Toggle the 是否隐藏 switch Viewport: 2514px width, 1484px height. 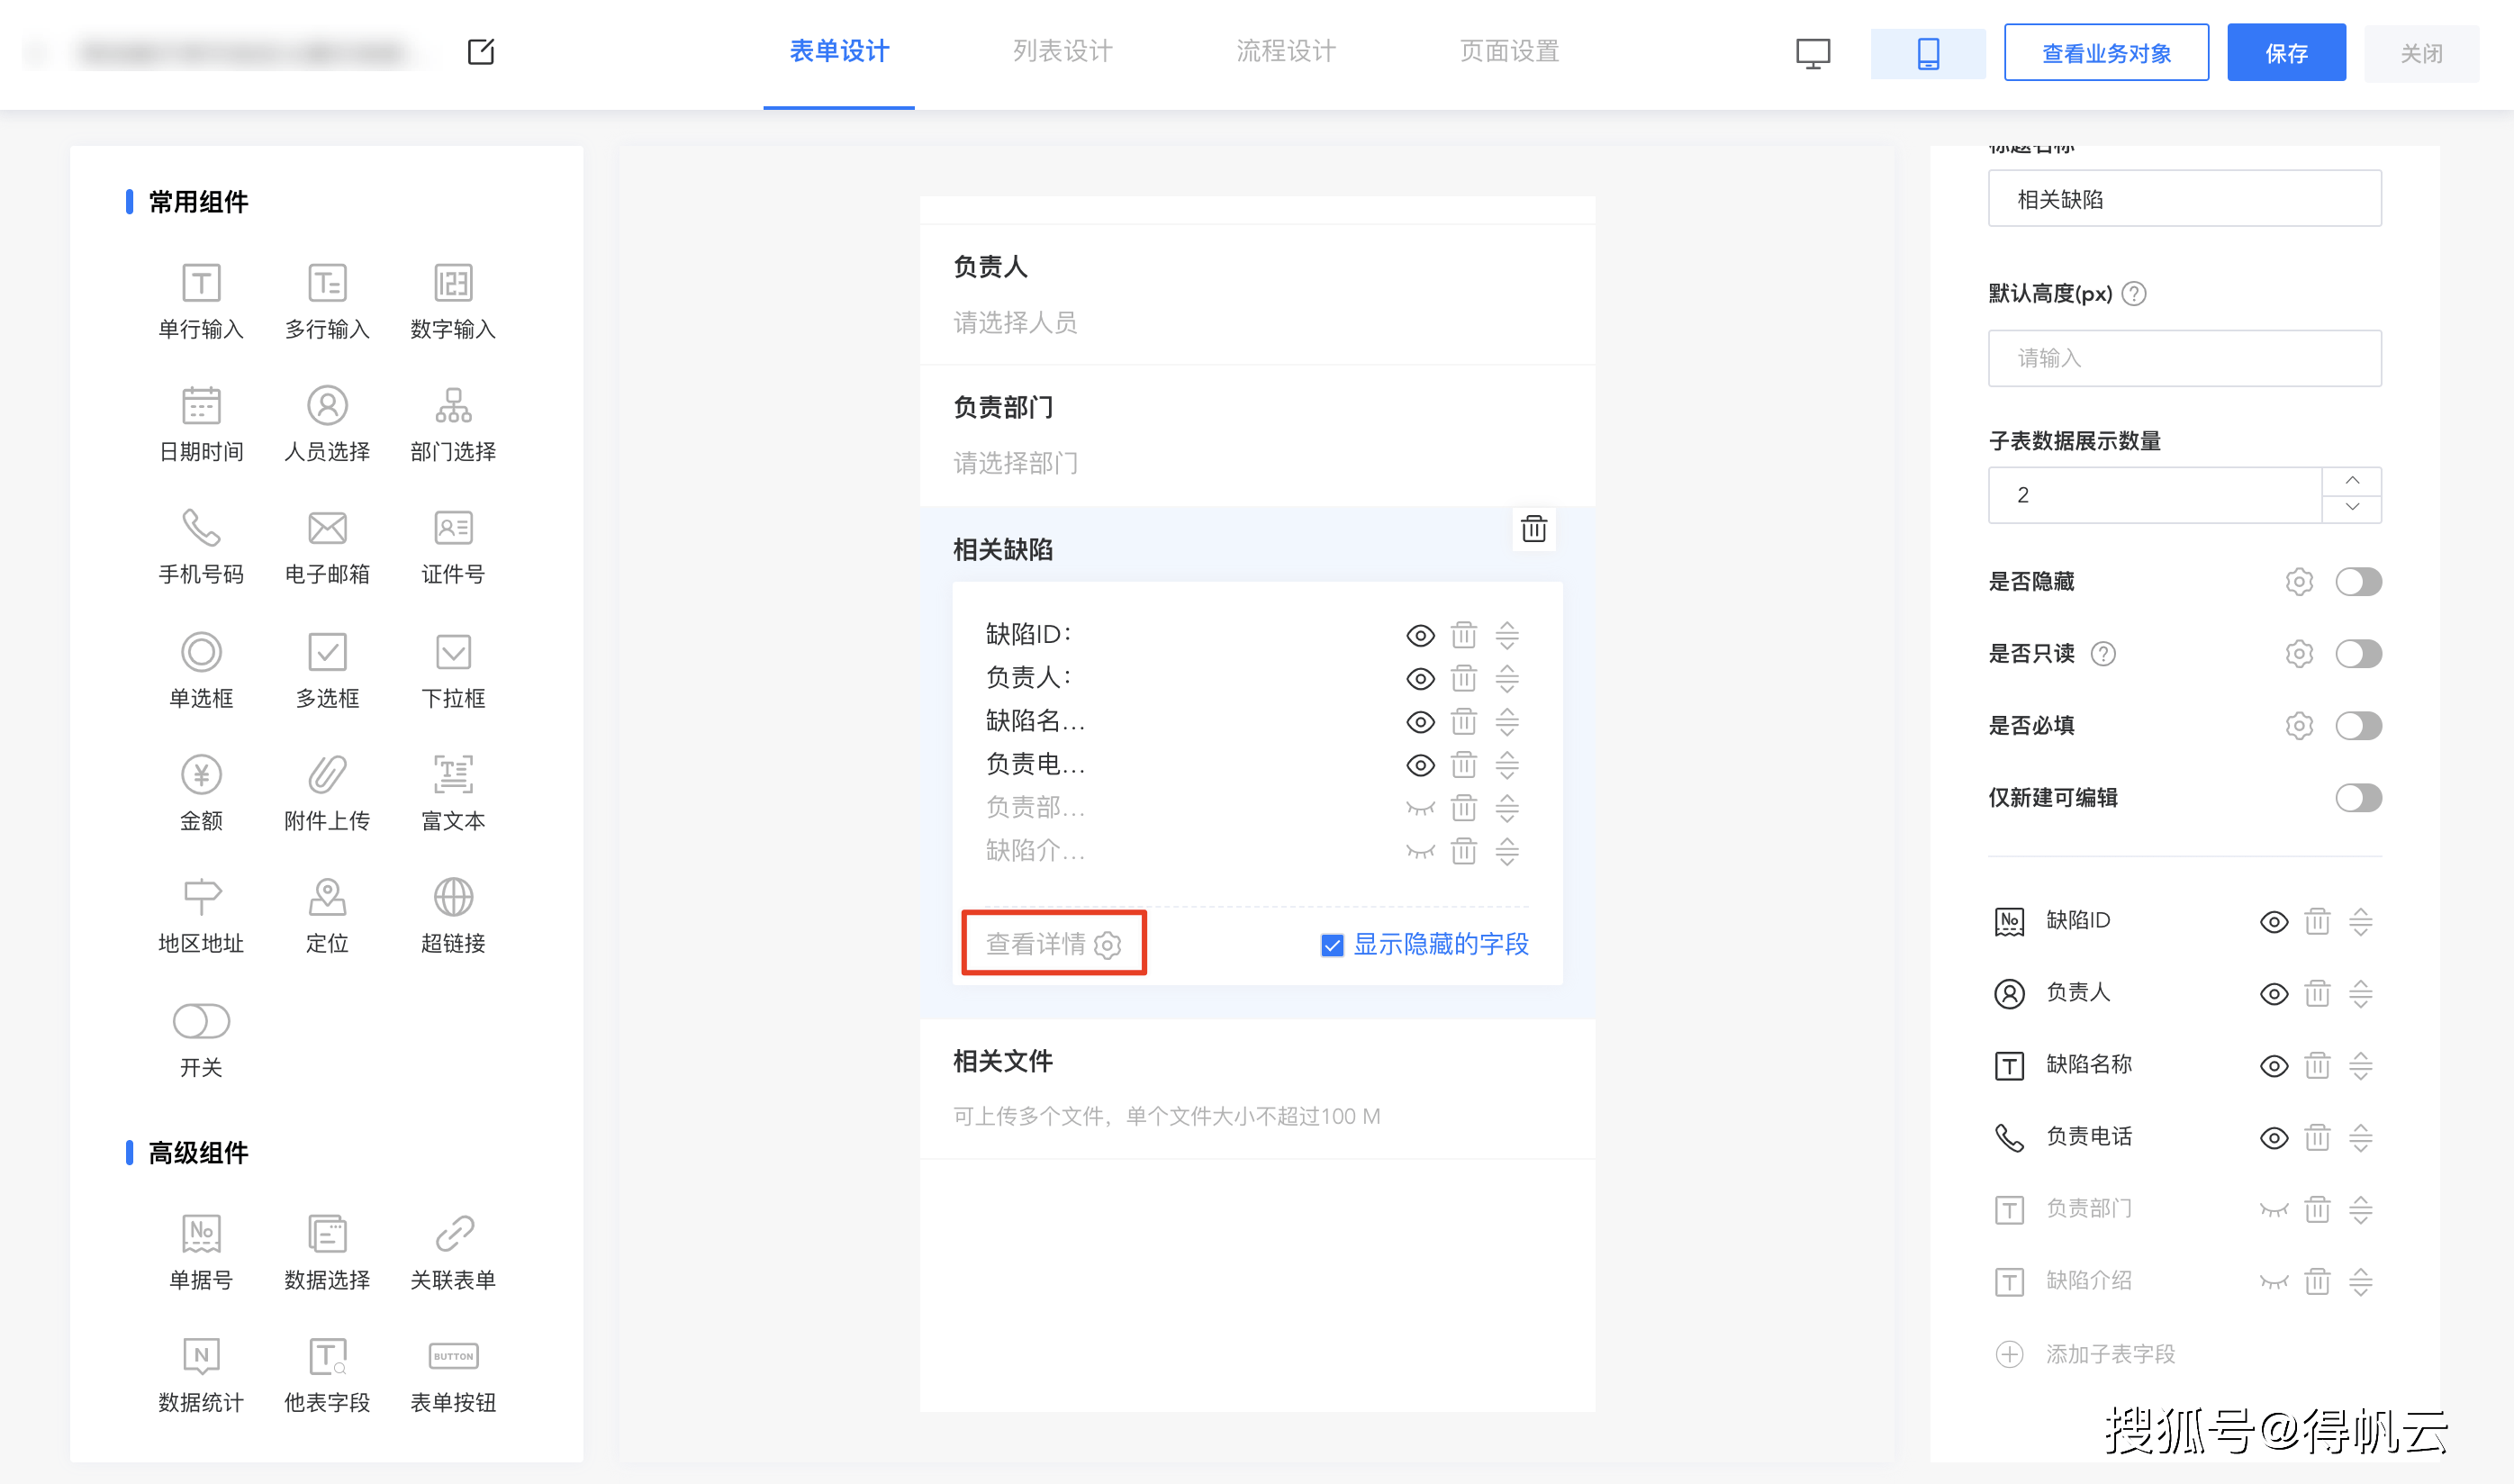2357,582
